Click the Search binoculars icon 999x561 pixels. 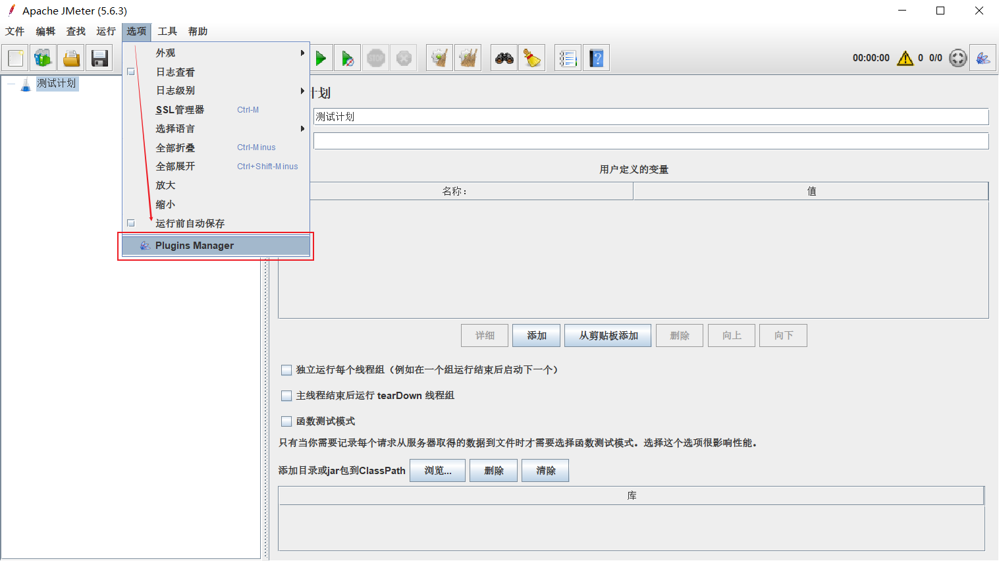504,58
